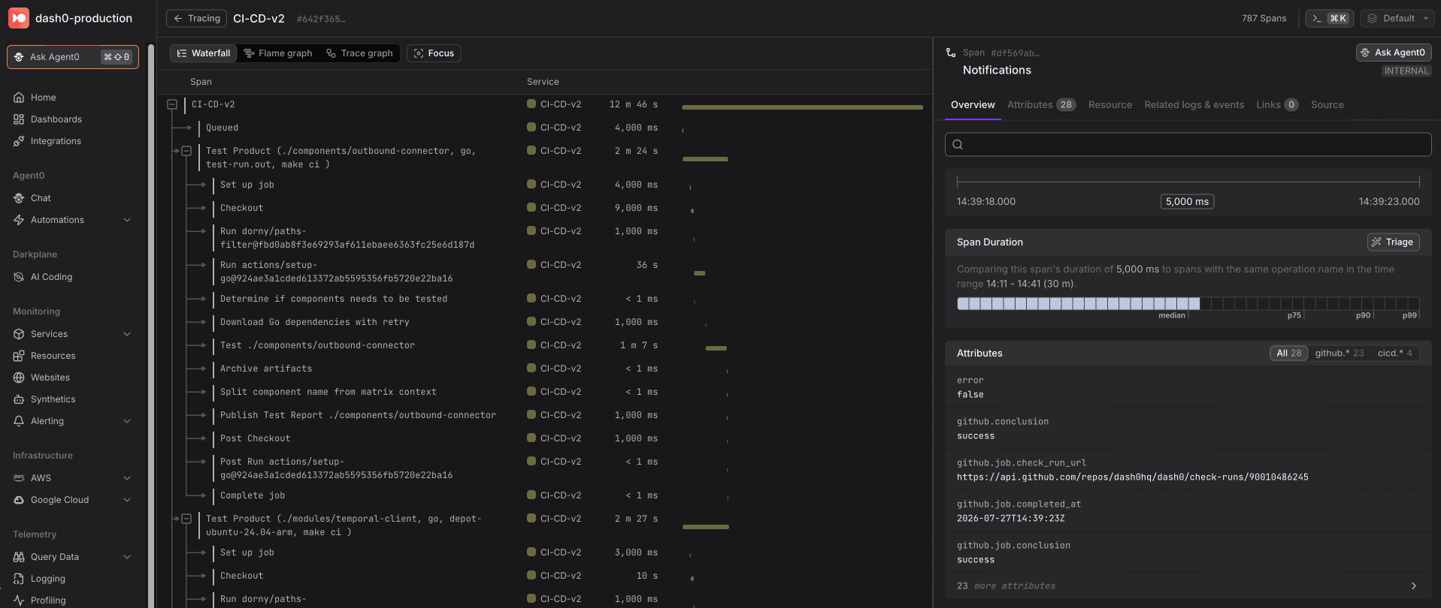Image resolution: width=1441 pixels, height=608 pixels.
Task: Open AI Coding under Darkplane
Action: pos(51,277)
